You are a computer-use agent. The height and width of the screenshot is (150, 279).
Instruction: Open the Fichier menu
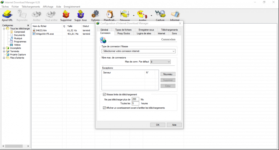point(15,7)
